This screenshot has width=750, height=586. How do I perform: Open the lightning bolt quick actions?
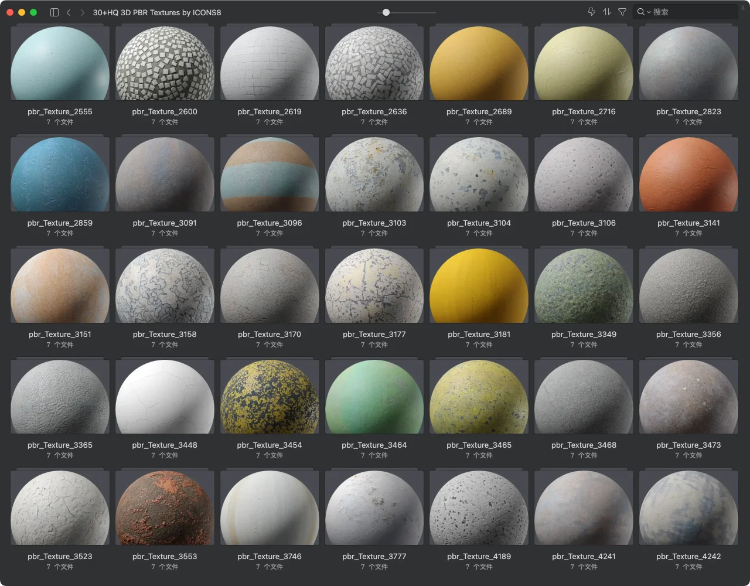[591, 12]
